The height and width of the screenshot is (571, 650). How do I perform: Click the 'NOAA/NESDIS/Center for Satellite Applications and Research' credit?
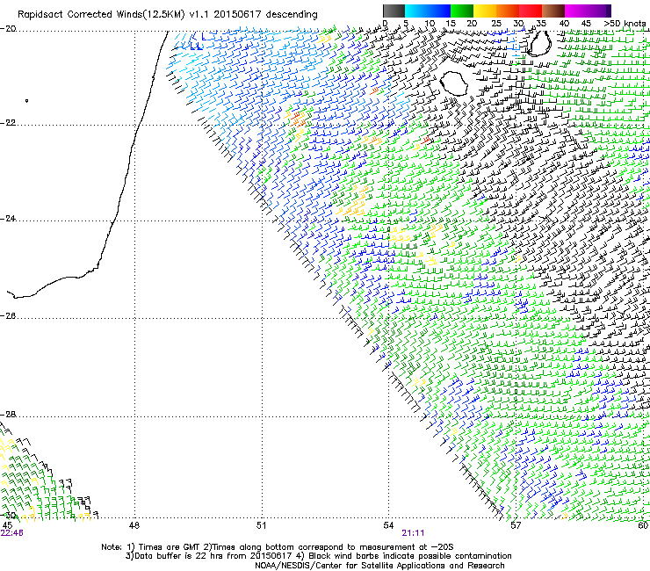click(x=379, y=566)
